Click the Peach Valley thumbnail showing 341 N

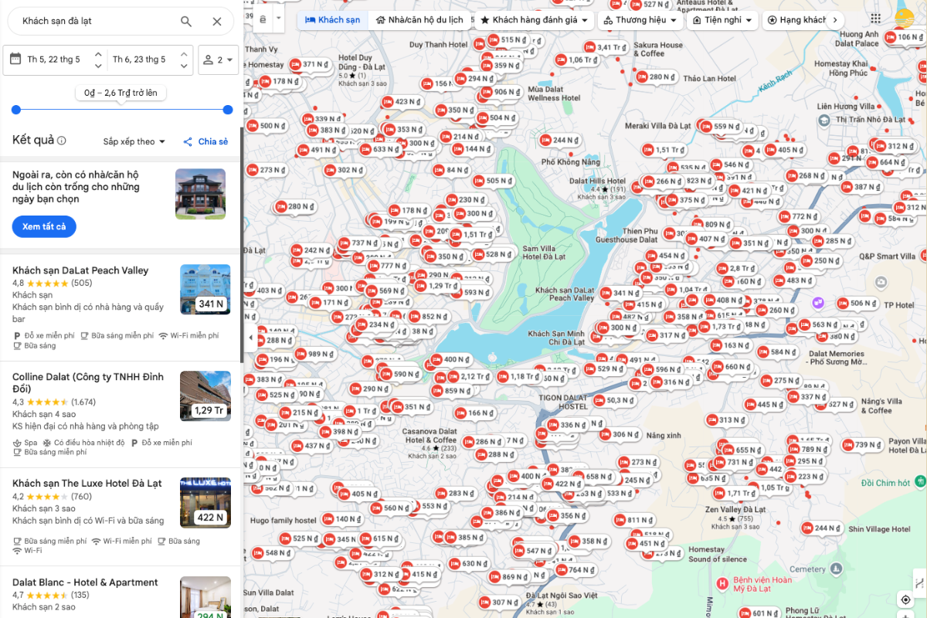tap(205, 290)
